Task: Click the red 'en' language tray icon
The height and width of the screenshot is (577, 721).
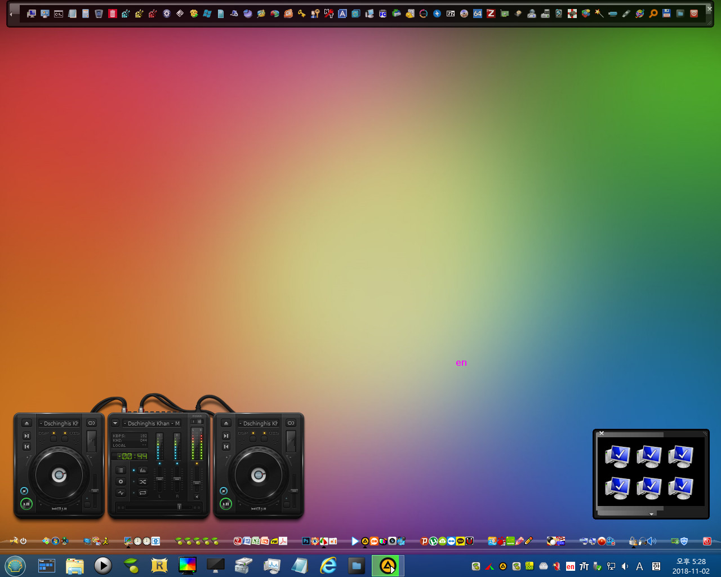Action: (571, 566)
